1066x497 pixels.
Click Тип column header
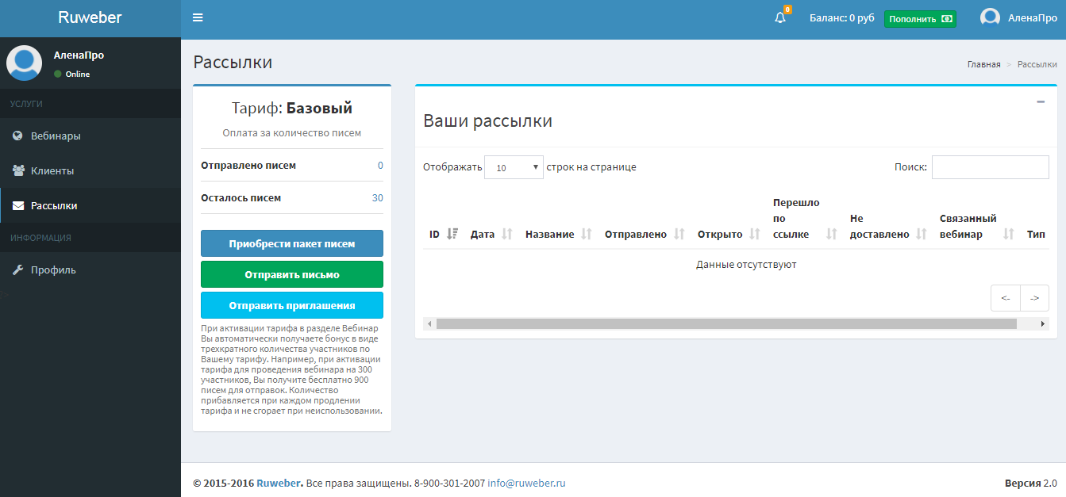pyautogui.click(x=1036, y=235)
